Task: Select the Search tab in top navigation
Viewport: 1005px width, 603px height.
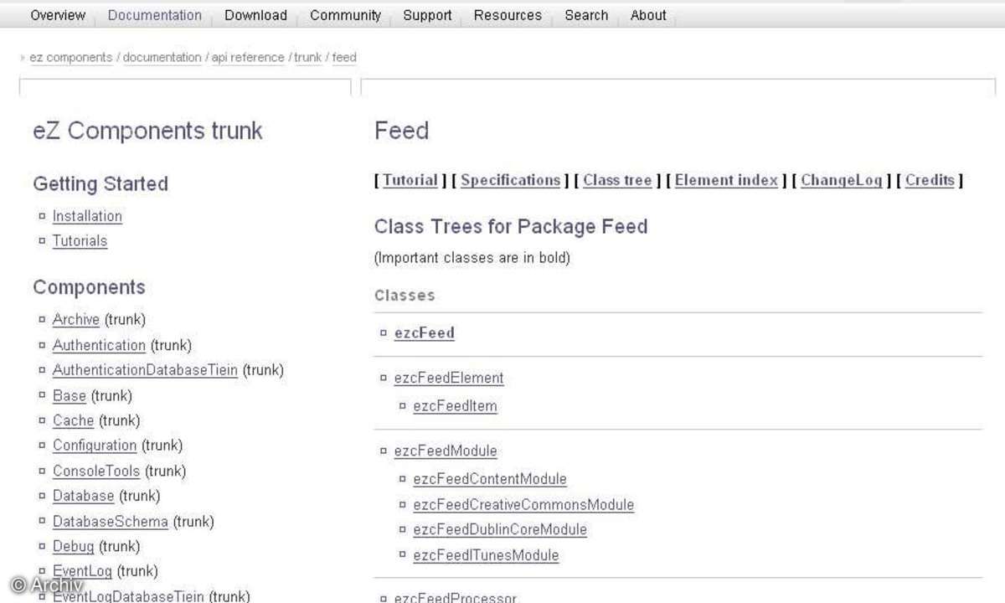Action: (x=586, y=15)
